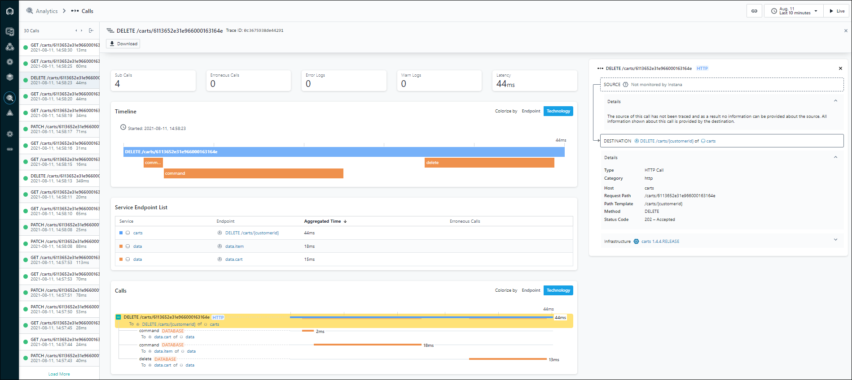
Task: Click service icon in the carts row
Action: tap(127, 233)
